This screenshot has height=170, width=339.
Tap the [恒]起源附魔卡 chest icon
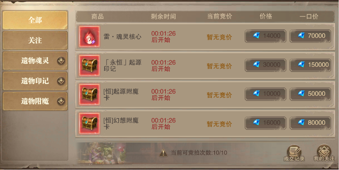(89, 94)
